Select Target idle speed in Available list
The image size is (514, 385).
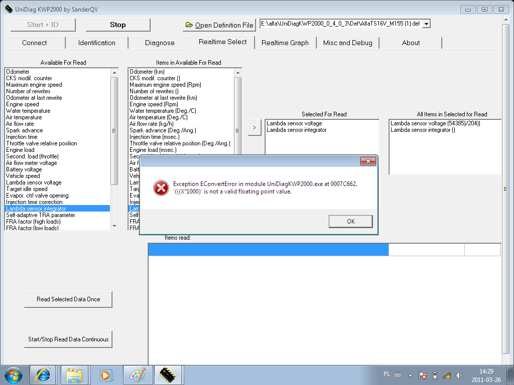click(x=58, y=189)
